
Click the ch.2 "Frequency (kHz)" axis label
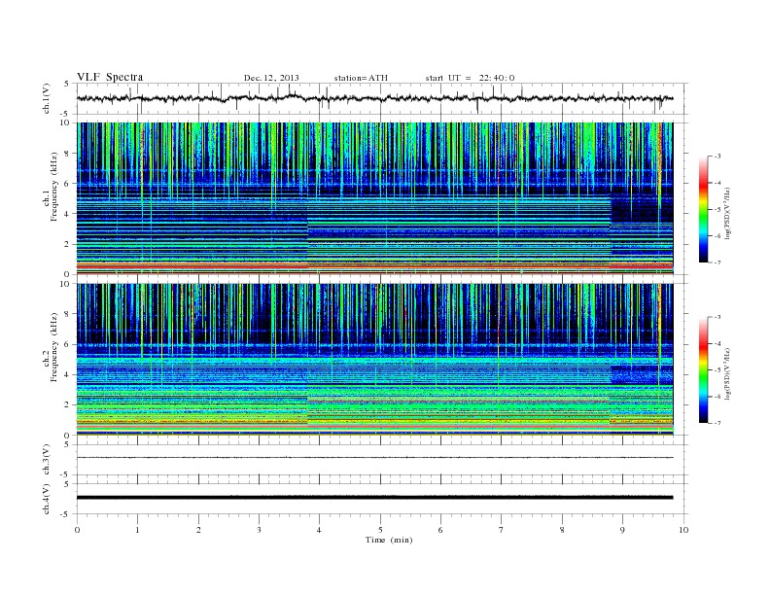(54, 346)
